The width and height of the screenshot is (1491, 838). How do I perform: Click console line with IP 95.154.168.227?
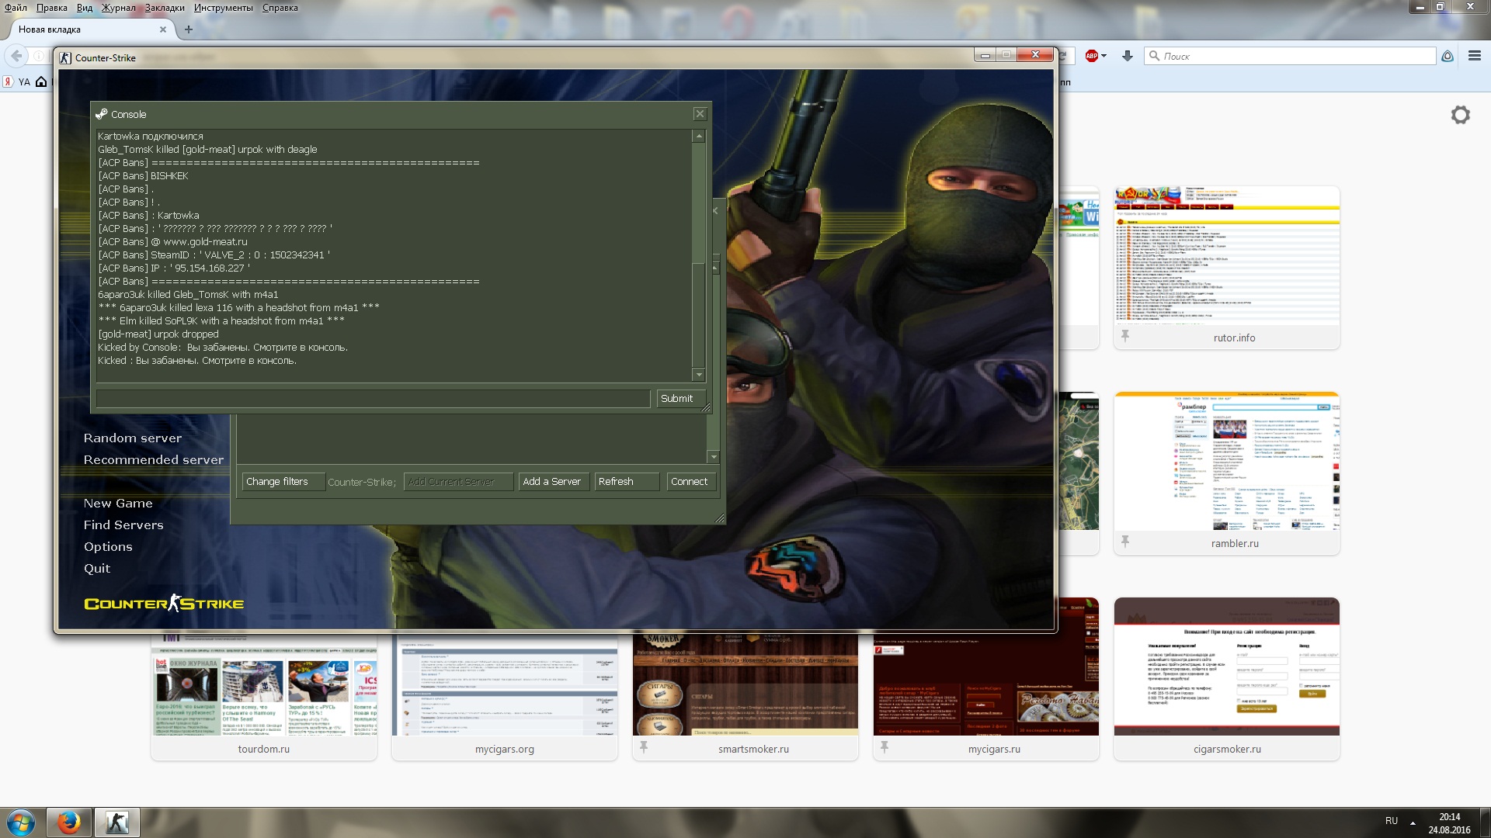pyautogui.click(x=174, y=268)
